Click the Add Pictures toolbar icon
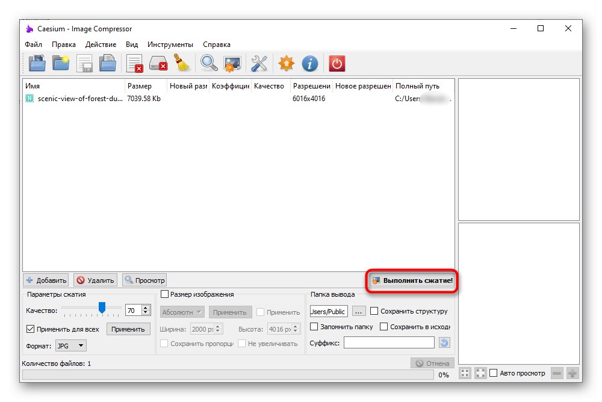Image resolution: width=602 pixels, height=402 pixels. 37,63
